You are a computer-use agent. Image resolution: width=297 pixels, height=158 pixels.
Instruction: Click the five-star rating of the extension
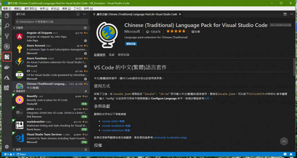tap(176, 31)
